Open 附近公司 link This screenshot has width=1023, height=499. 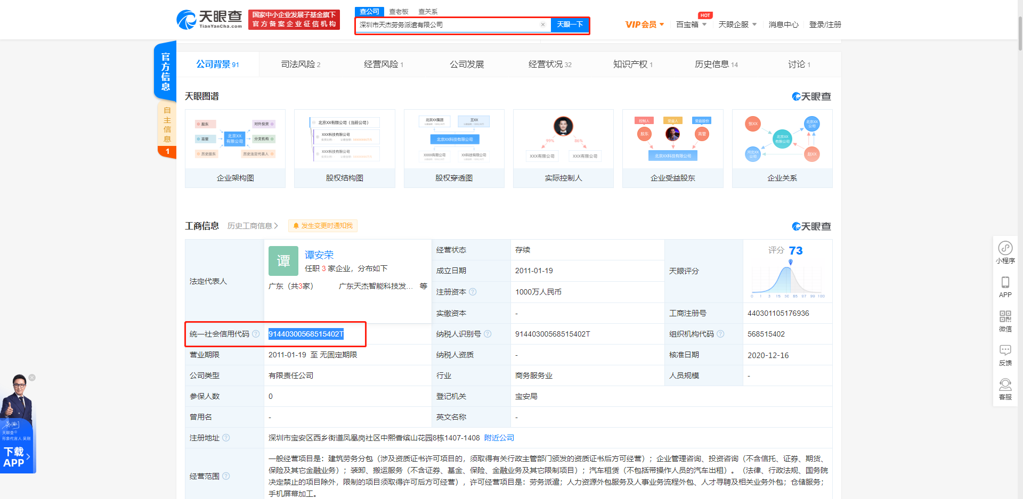499,438
